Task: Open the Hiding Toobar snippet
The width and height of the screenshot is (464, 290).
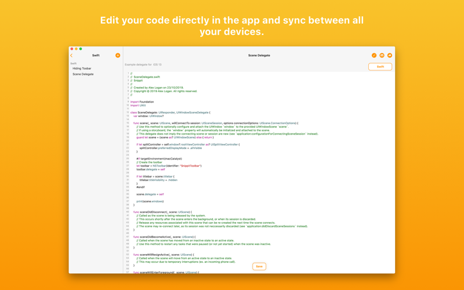Action: [82, 68]
